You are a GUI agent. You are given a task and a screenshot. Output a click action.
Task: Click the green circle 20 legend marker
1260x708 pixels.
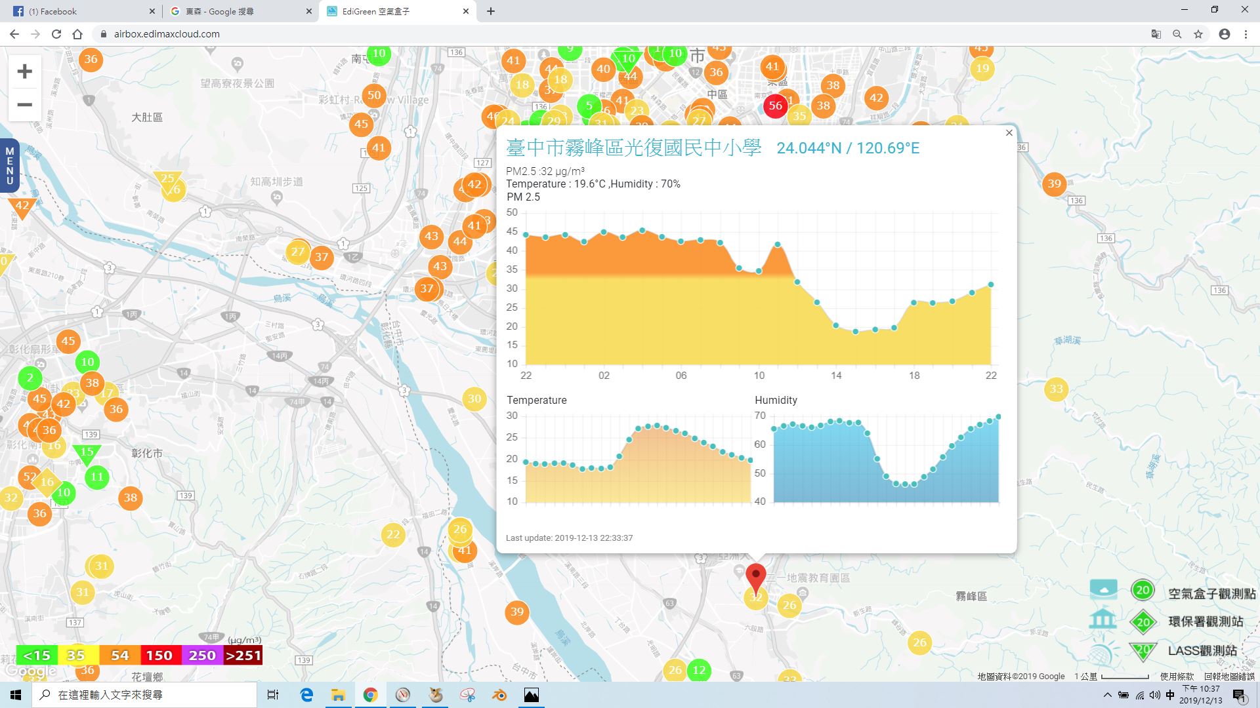click(1143, 590)
